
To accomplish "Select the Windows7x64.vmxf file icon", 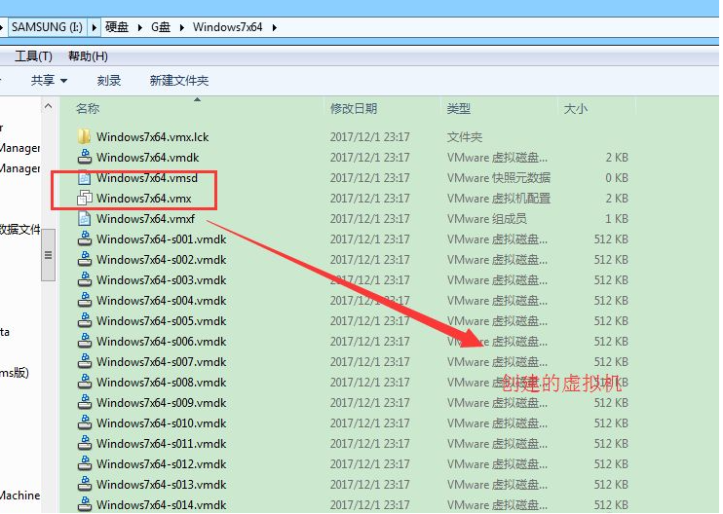I will 84,218.
